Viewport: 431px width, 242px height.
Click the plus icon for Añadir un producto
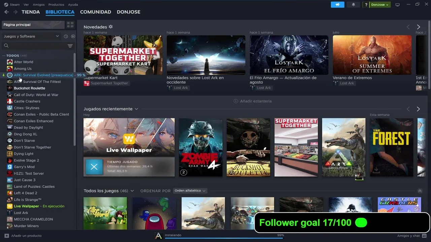[x=6, y=236]
